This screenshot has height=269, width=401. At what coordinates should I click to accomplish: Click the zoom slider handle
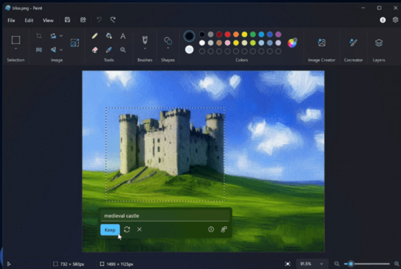pos(351,264)
